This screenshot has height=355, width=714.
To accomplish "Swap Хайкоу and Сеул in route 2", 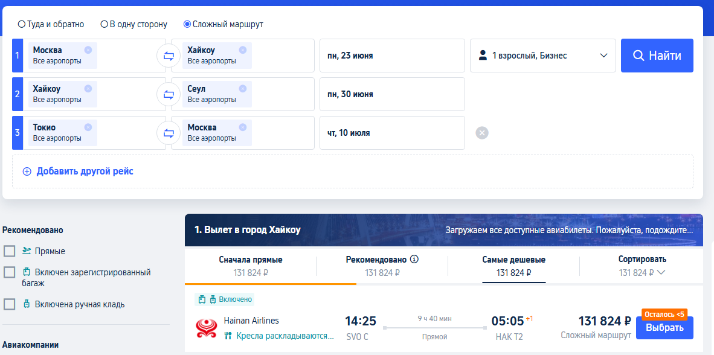I will (x=169, y=94).
